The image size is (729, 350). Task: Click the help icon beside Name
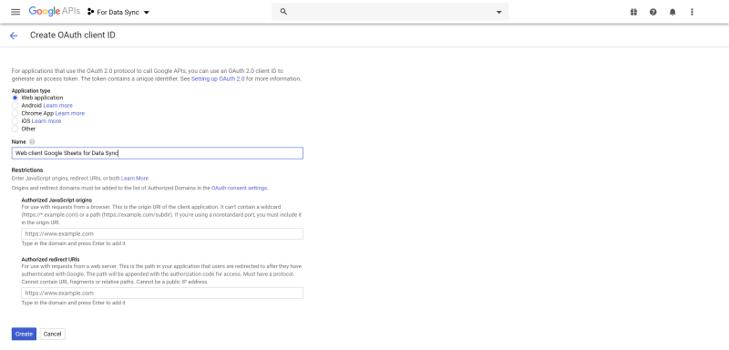[32, 142]
